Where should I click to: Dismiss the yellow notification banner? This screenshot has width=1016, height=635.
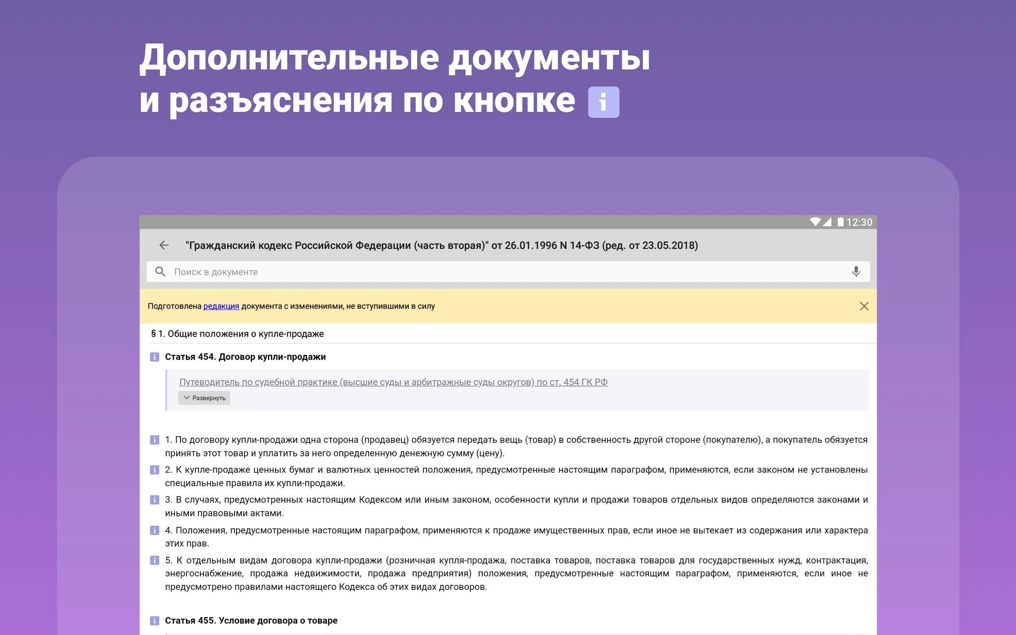click(x=864, y=306)
